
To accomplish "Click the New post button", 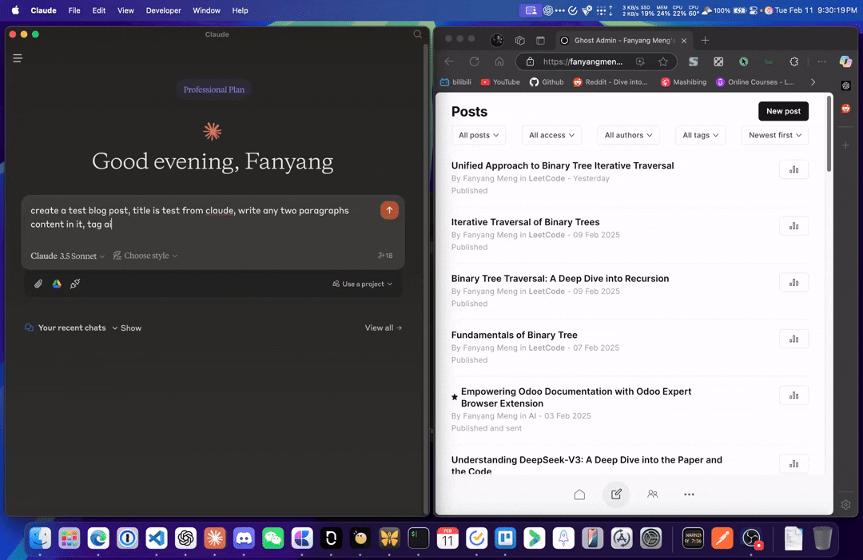I will [783, 111].
